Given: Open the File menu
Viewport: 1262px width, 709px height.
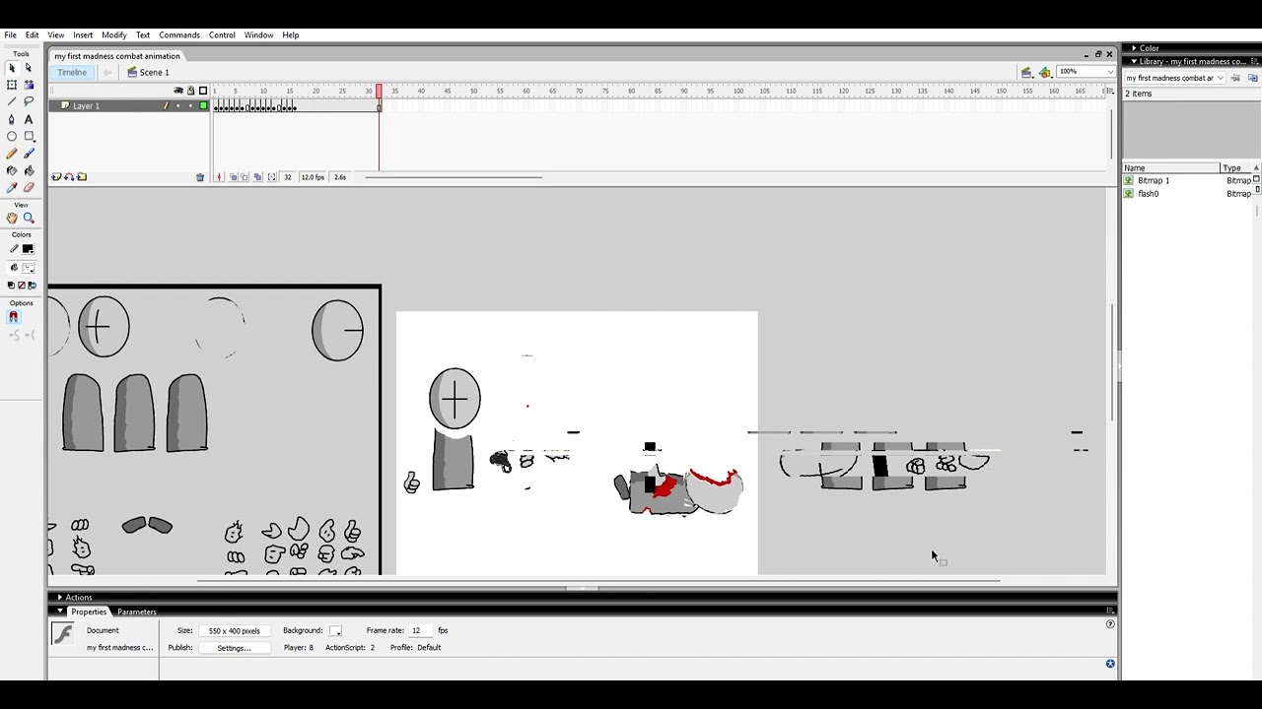Looking at the screenshot, I should coord(11,34).
